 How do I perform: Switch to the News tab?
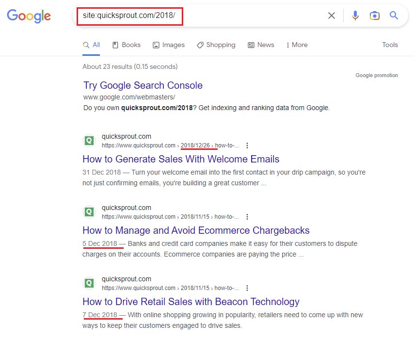(261, 45)
